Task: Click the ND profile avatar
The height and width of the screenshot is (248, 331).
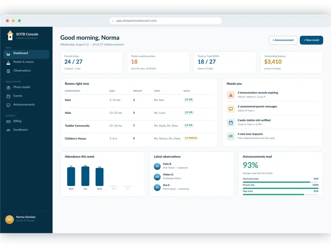Action: click(9, 219)
